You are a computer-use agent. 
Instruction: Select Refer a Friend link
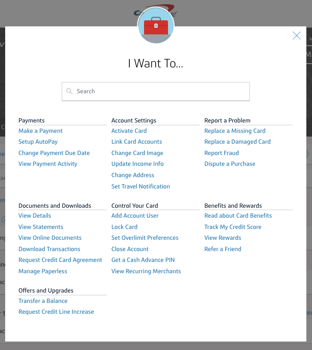[x=223, y=249]
